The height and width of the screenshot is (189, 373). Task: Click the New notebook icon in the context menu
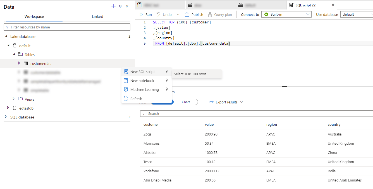click(x=126, y=81)
